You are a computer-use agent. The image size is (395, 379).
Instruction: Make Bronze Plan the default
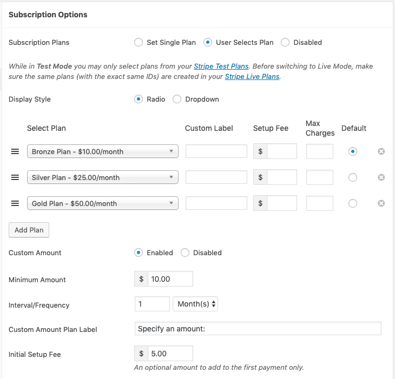click(353, 151)
